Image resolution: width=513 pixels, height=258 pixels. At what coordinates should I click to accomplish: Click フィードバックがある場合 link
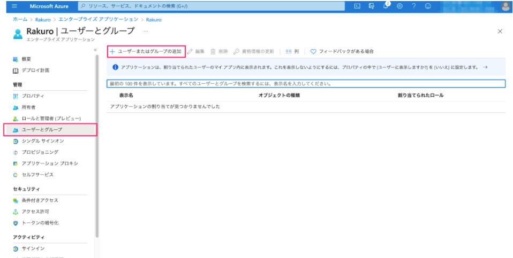(342, 51)
